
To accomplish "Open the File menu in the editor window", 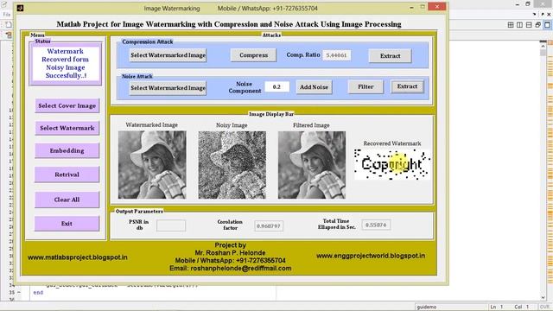I will coord(6,15).
